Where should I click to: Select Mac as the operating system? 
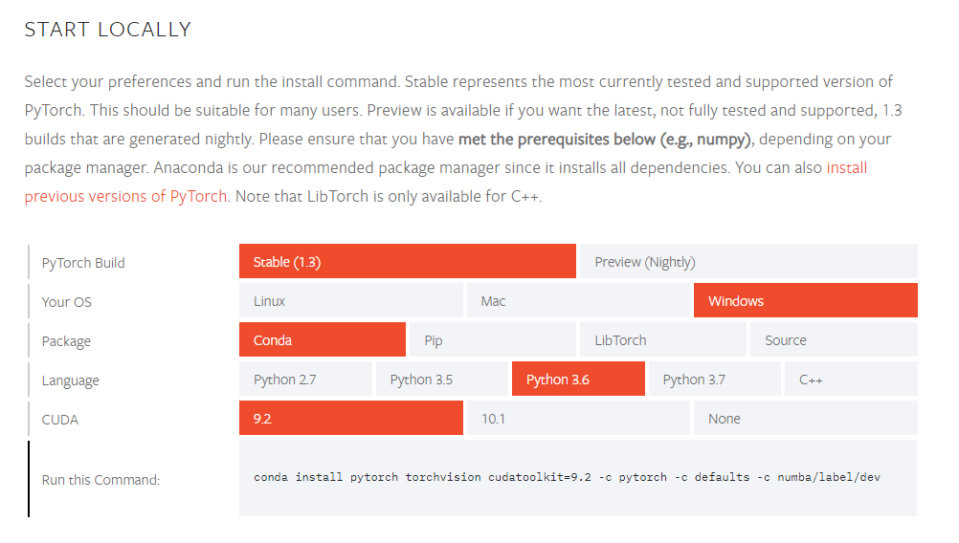[578, 300]
